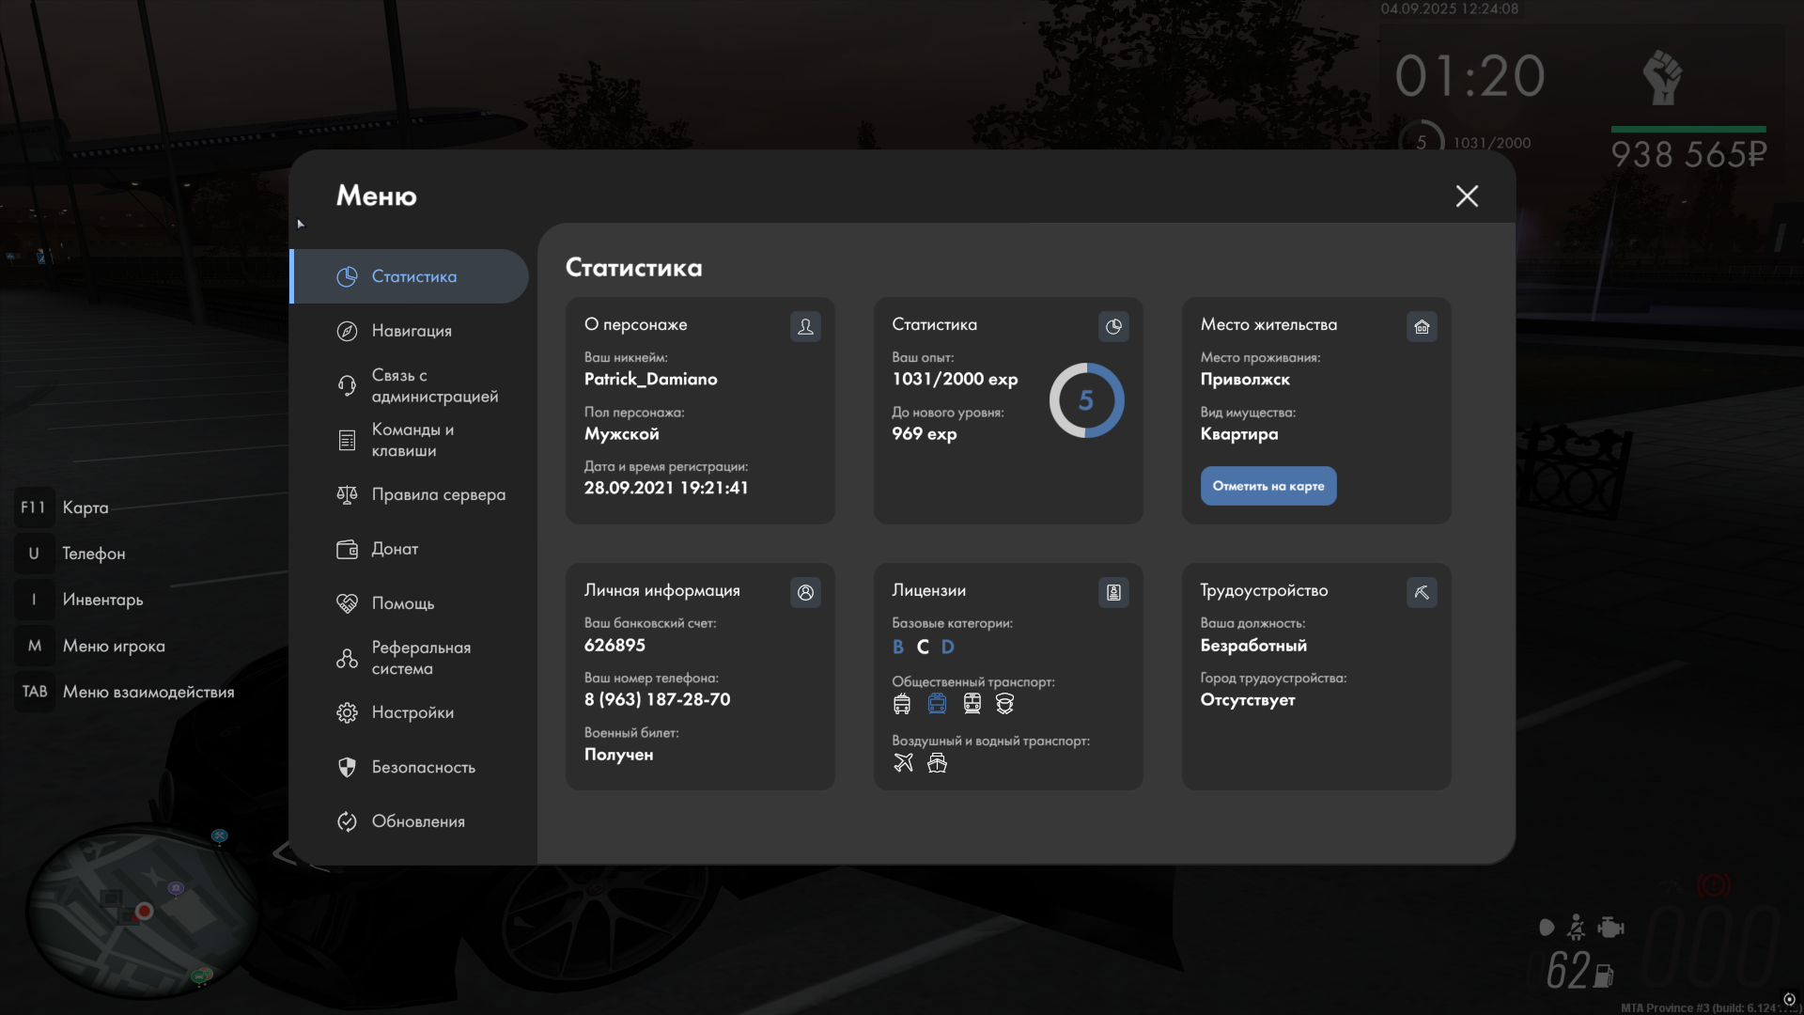The height and width of the screenshot is (1015, 1804).
Task: Click the house icon in Место жительства card
Action: point(1422,326)
